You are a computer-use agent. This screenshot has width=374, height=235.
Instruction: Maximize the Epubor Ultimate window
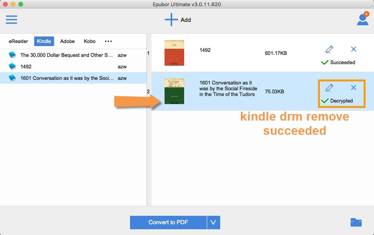pyautogui.click(x=21, y=4)
